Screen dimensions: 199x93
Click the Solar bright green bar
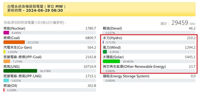pyautogui.click(x=111, y=61)
